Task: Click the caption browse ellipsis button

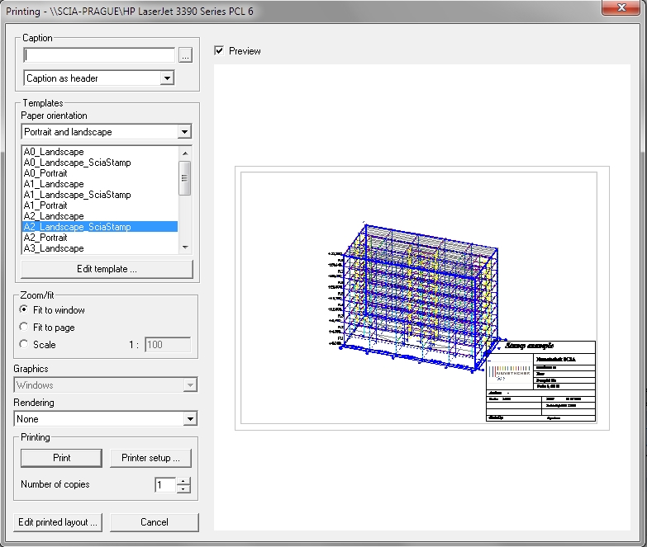Action: (185, 55)
